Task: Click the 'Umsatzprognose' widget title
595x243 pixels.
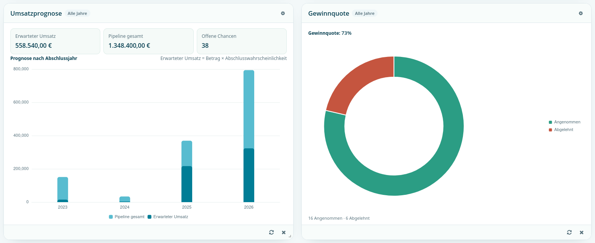Action: pos(36,13)
